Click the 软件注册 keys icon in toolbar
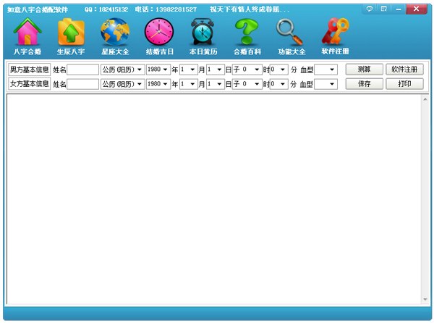 [335, 34]
